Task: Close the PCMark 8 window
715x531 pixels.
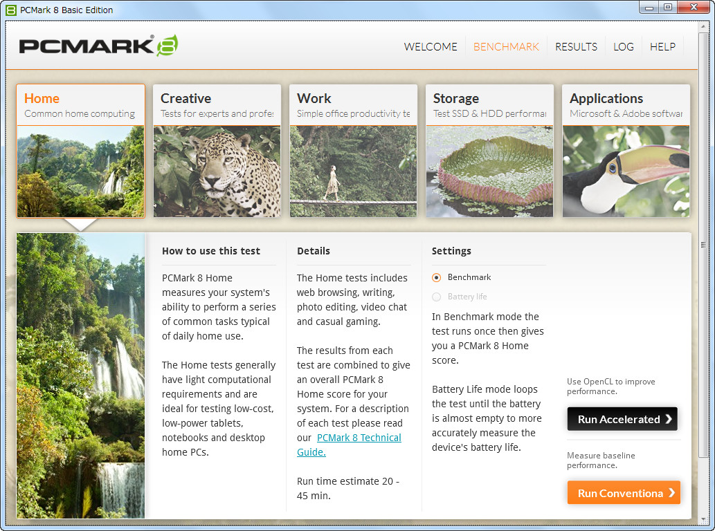Action: click(694, 8)
